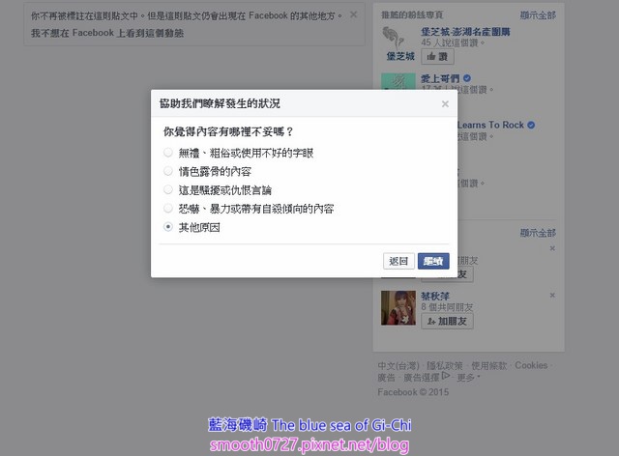Show all recommended fan pages via 顯示全部

538,15
